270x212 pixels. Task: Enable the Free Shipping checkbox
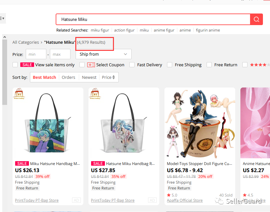pyautogui.click(x=170, y=65)
